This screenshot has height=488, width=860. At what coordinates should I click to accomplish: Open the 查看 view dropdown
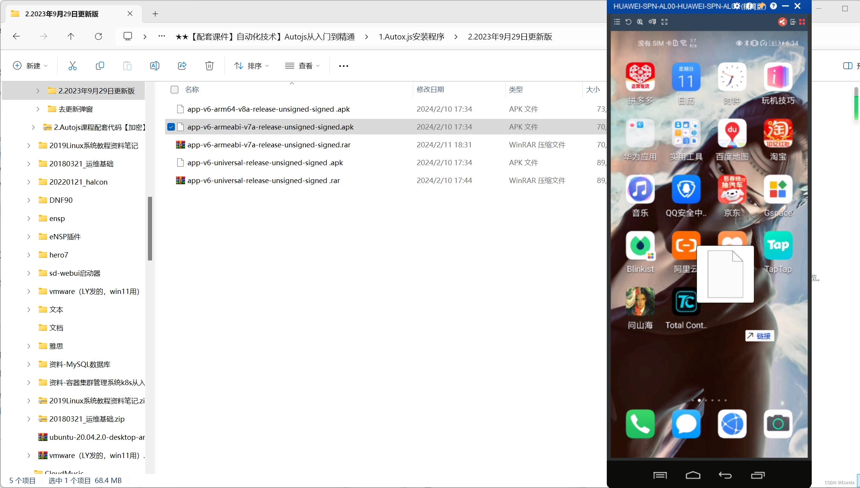point(302,66)
